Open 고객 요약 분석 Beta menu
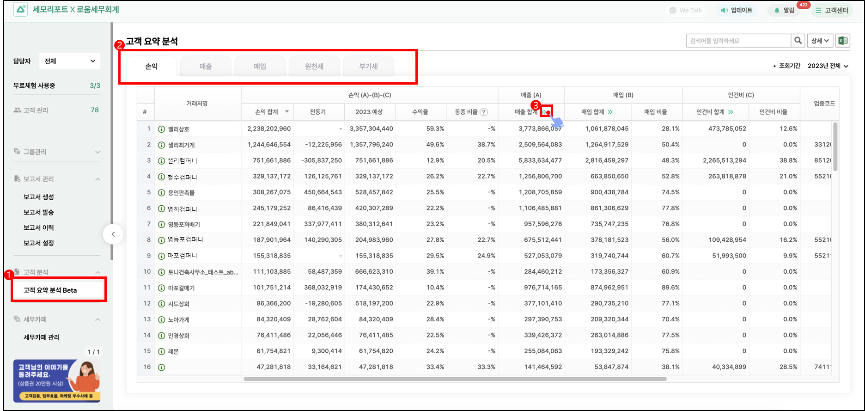Screen dimensions: 865x411 click(x=50, y=290)
